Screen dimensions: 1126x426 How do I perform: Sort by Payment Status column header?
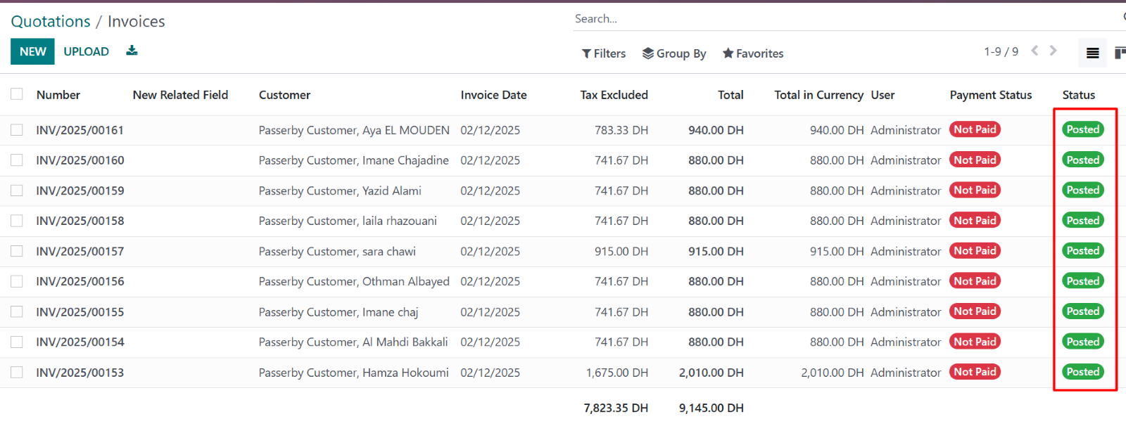click(x=991, y=95)
